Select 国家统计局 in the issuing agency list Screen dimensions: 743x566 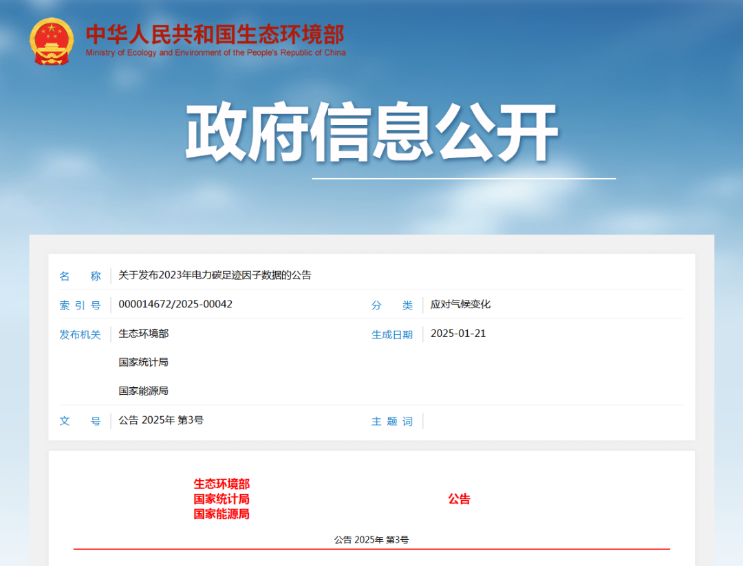pos(143,362)
